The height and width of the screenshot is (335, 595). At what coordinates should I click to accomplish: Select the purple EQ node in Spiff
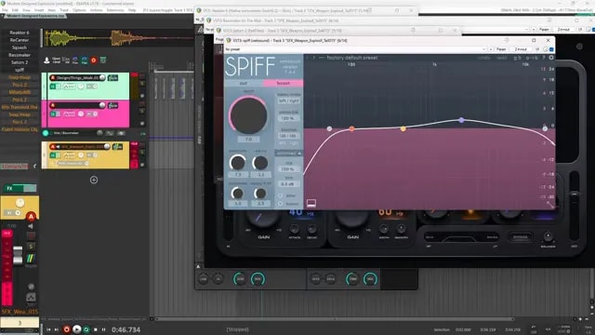461,120
